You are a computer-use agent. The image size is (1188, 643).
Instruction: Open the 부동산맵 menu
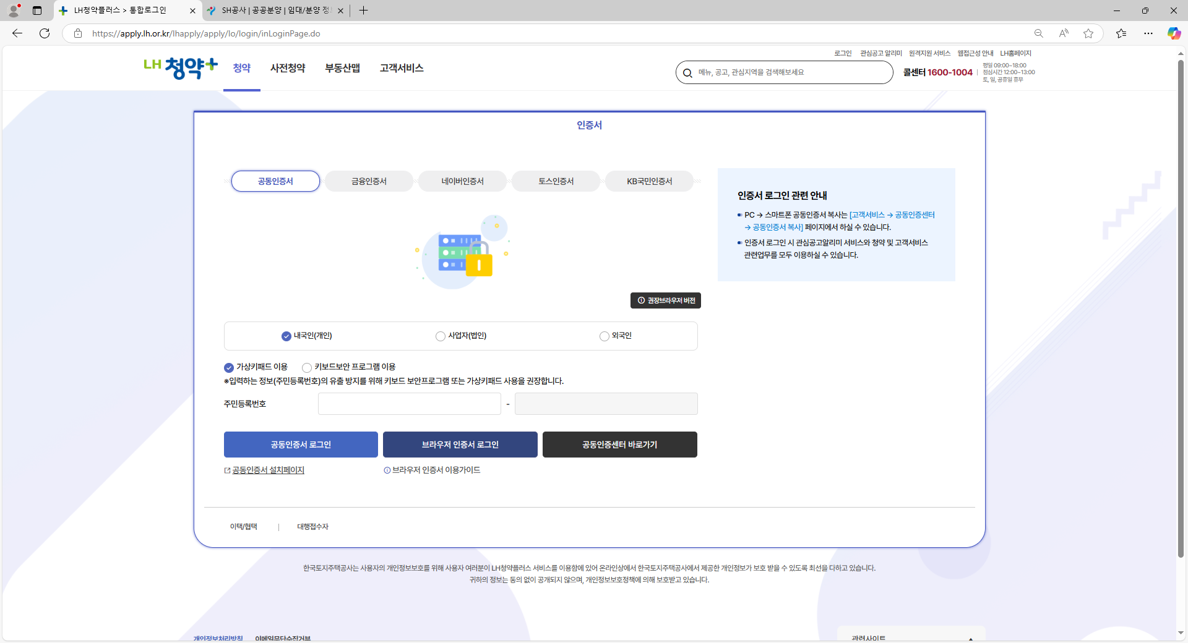(x=343, y=68)
